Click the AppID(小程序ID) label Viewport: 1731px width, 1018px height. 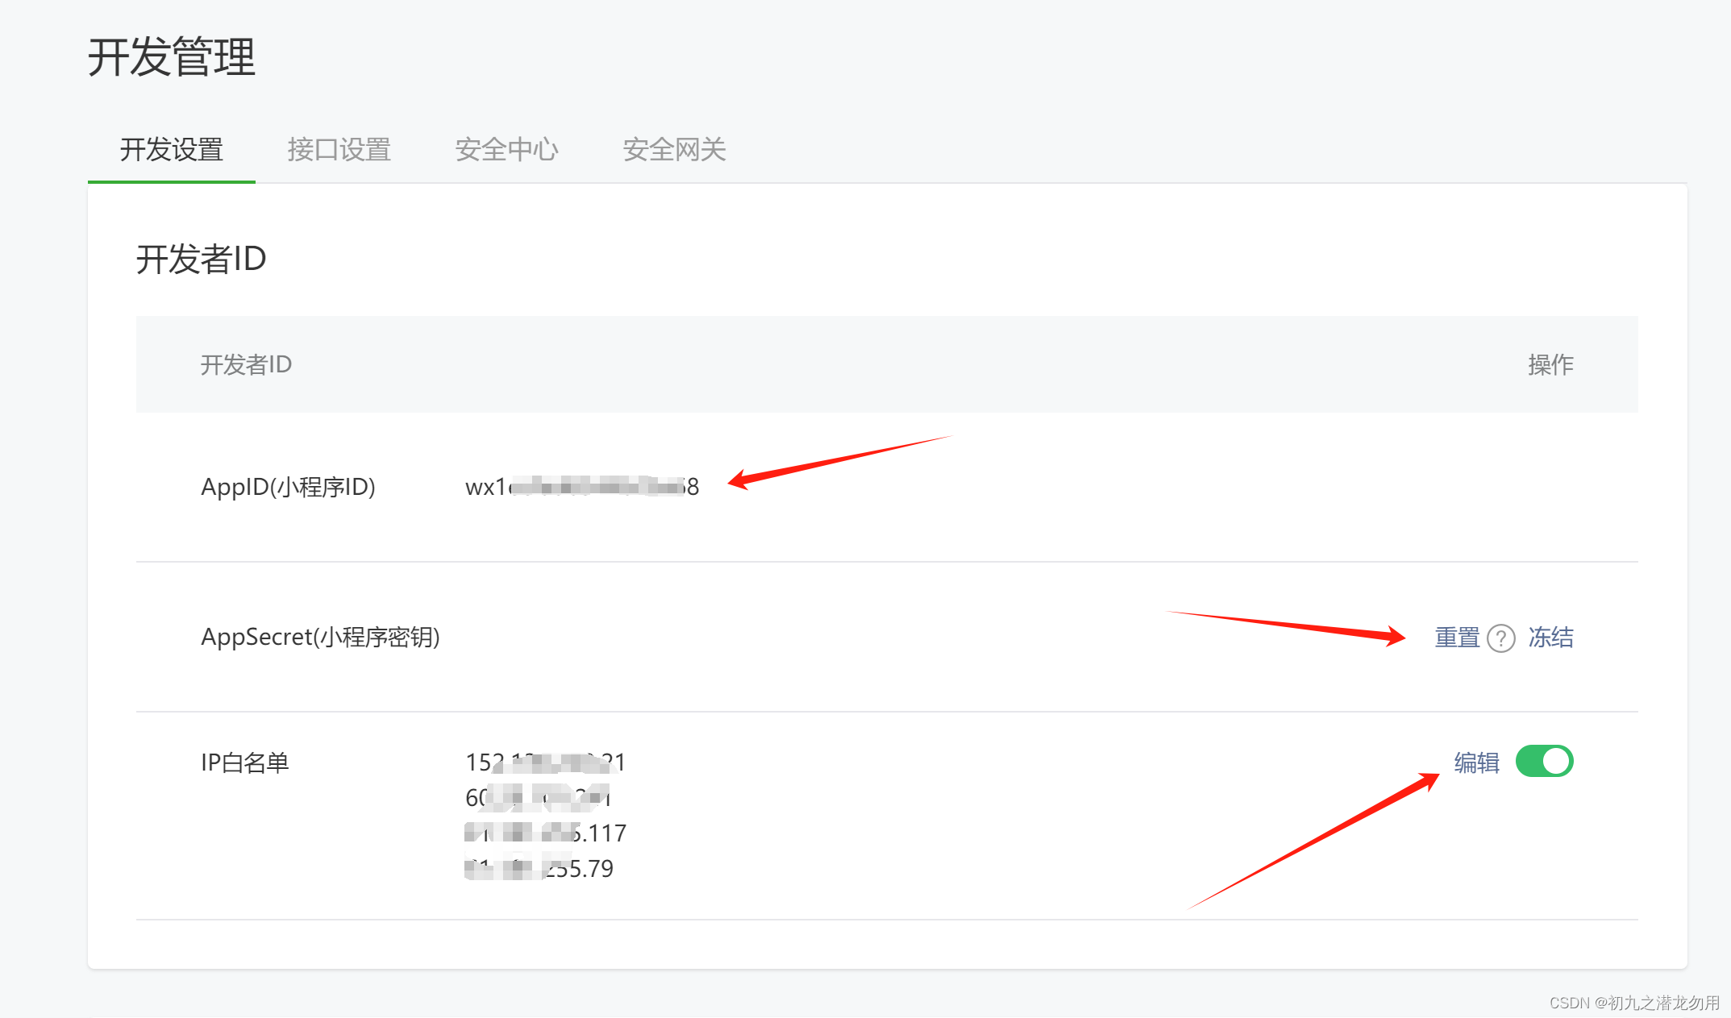(x=288, y=487)
